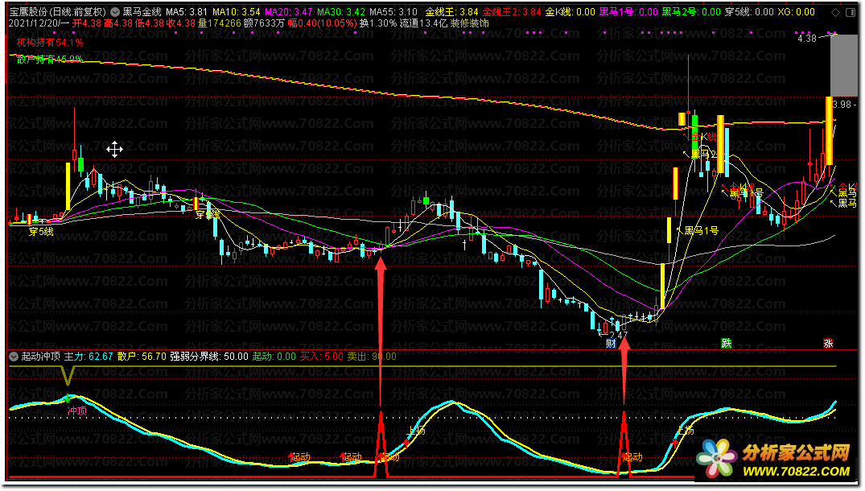Click the MA5: 3.81 value

[187, 11]
